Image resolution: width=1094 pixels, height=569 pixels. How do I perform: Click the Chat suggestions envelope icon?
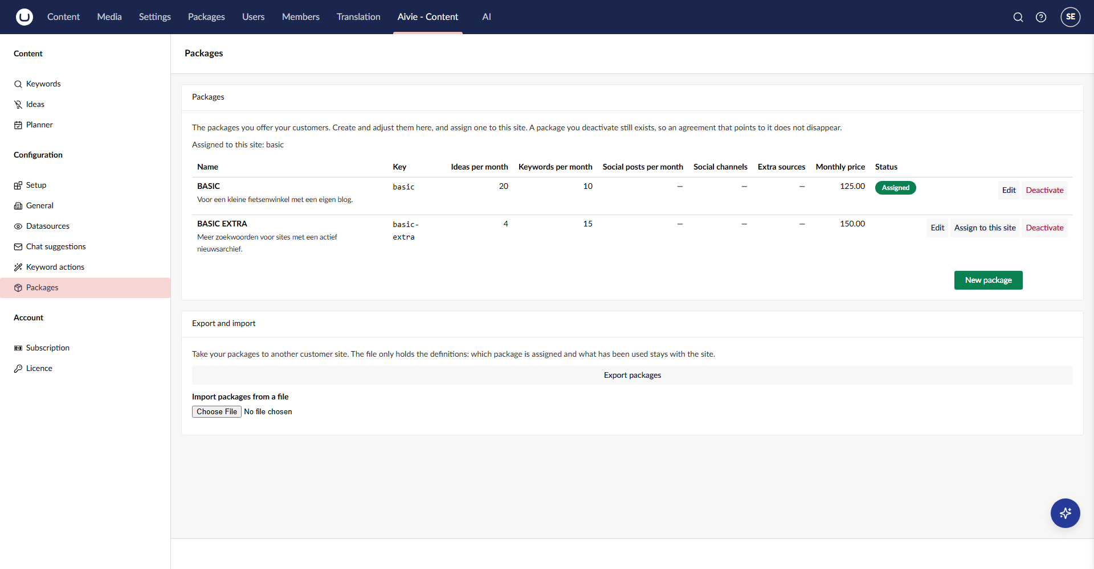pyautogui.click(x=18, y=247)
